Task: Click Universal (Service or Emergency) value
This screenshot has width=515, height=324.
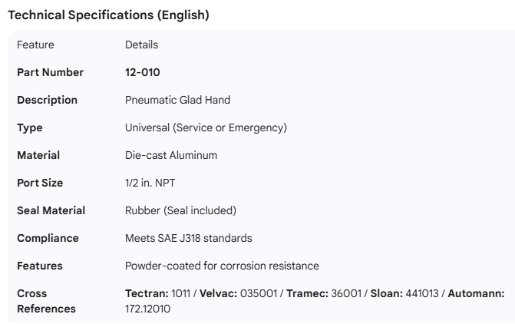Action: pos(206,127)
